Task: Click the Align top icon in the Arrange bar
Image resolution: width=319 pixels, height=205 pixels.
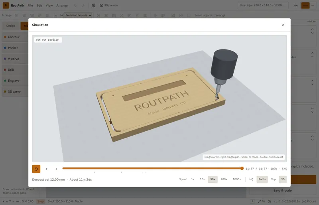Action: (x=40, y=16)
